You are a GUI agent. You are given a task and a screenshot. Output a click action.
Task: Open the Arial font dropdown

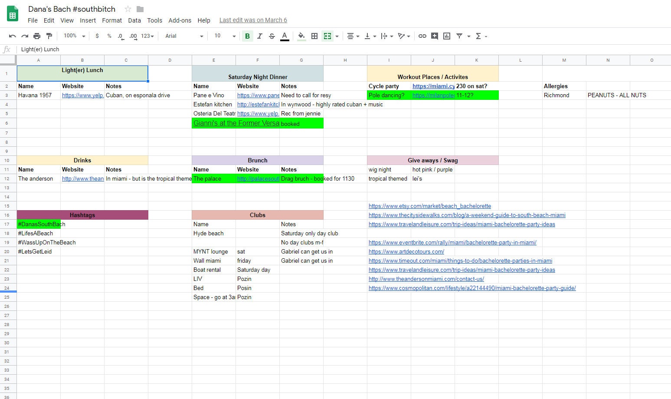pos(184,36)
